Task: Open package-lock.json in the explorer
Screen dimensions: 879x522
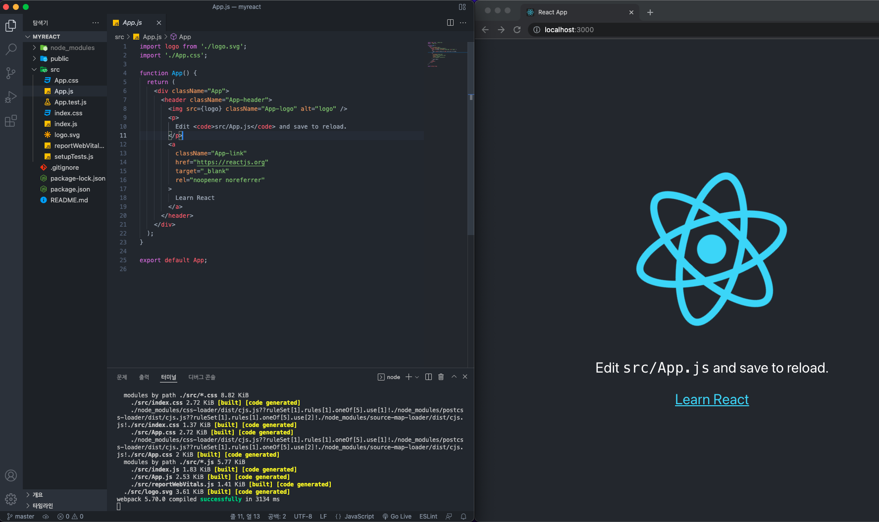Action: pos(65,178)
